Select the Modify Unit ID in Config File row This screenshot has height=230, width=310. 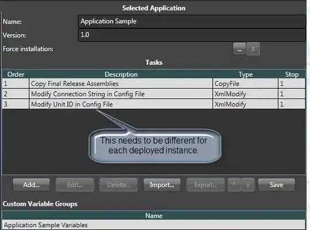pos(154,104)
